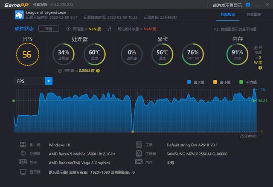
Task: Click the CO2 emission bottle icon
Action: pyautogui.click(x=110, y=29)
